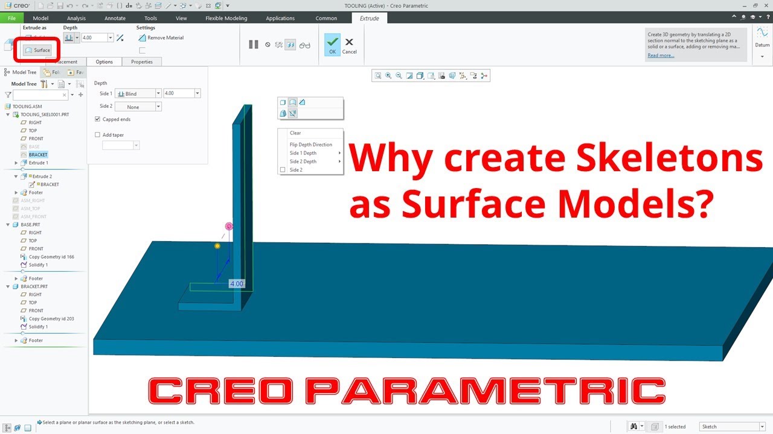Select the Surface extrude option
The width and height of the screenshot is (773, 434).
coord(37,50)
